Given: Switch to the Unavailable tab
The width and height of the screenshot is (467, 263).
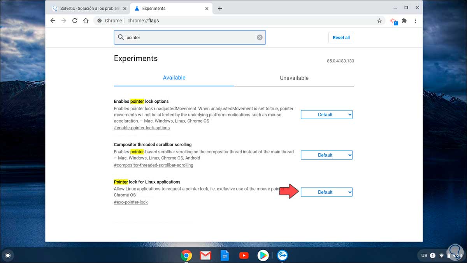Looking at the screenshot, I should (294, 78).
